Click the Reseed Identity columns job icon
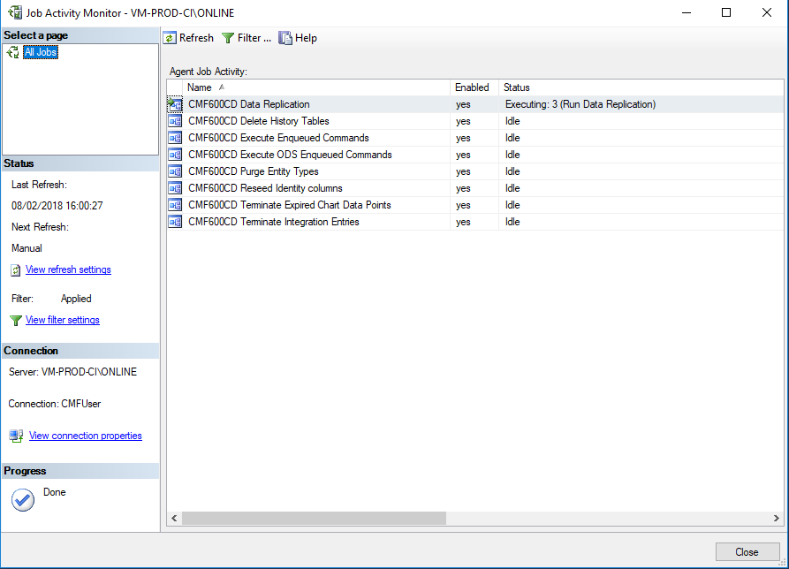The width and height of the screenshot is (789, 569). point(175,188)
